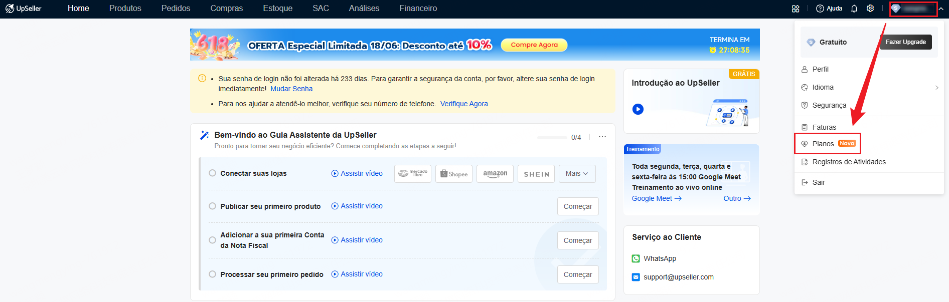Open the Compras menu
Image resolution: width=949 pixels, height=302 pixels.
click(227, 9)
